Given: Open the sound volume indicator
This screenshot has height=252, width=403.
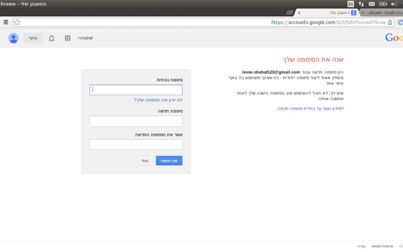Looking at the screenshot, I should pos(393,4).
